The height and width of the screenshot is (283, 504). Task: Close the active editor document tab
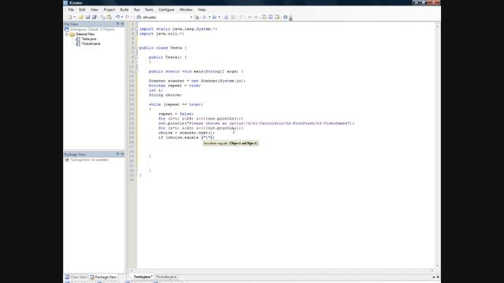[438, 277]
